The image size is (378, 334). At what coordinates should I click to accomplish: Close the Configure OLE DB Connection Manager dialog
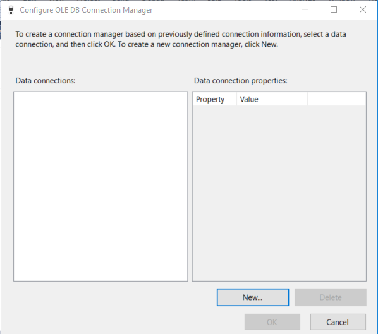[x=363, y=9]
